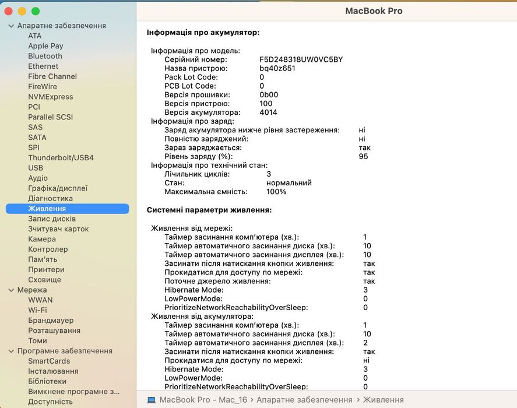Screen dimensions: 517x408
Task: Open the Пам'ять entry
Action: pyautogui.click(x=43, y=259)
